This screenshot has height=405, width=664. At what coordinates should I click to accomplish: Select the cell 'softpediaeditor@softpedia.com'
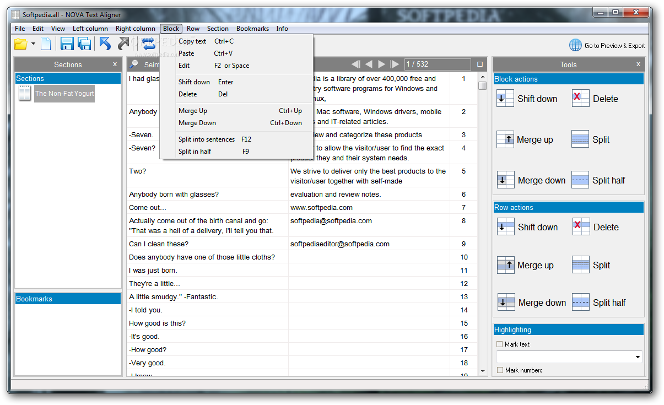click(369, 244)
